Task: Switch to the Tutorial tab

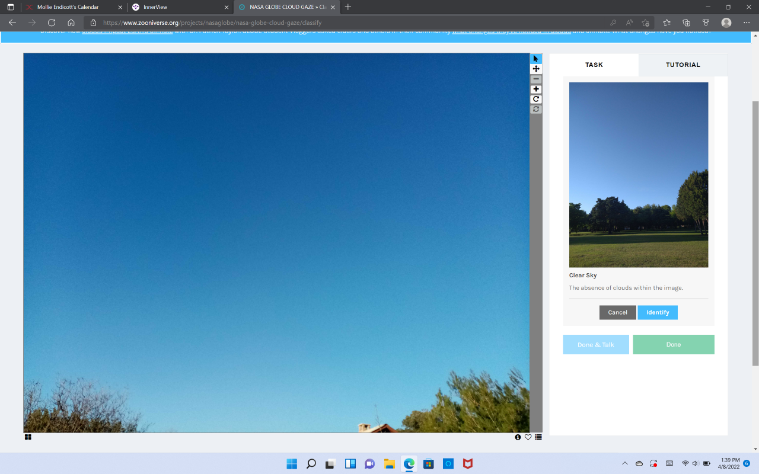Action: (683, 65)
